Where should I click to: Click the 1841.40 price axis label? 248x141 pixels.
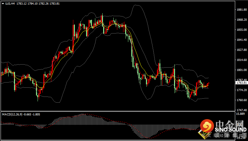[242, 40]
